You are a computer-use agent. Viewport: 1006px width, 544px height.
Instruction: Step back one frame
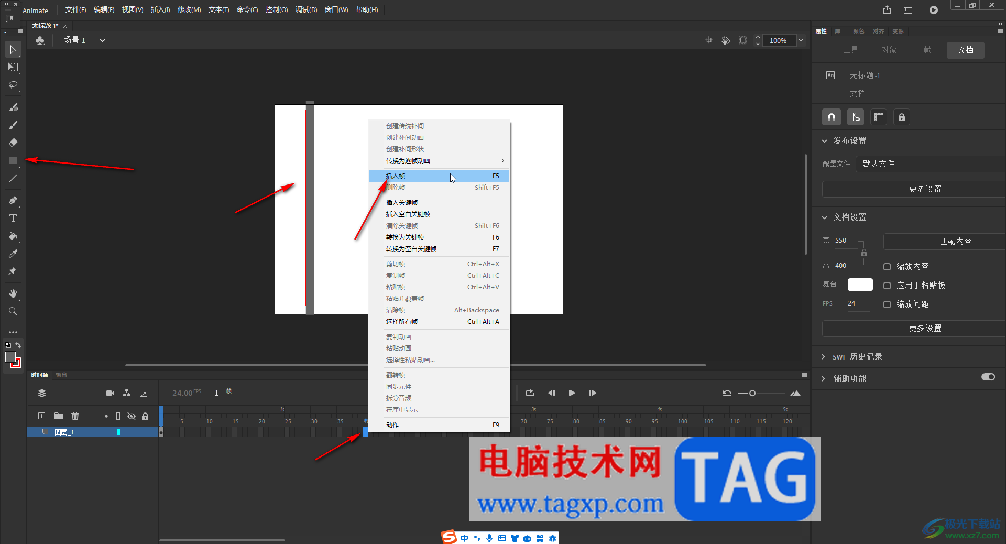coord(551,393)
